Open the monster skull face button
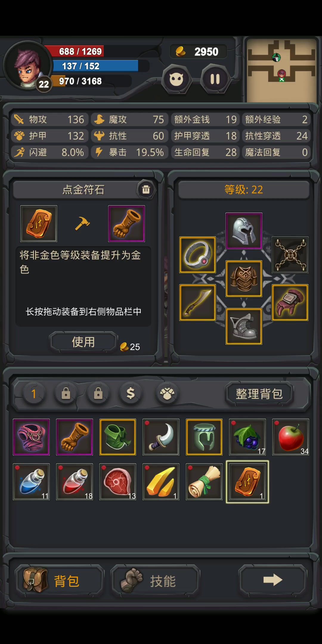 [177, 79]
